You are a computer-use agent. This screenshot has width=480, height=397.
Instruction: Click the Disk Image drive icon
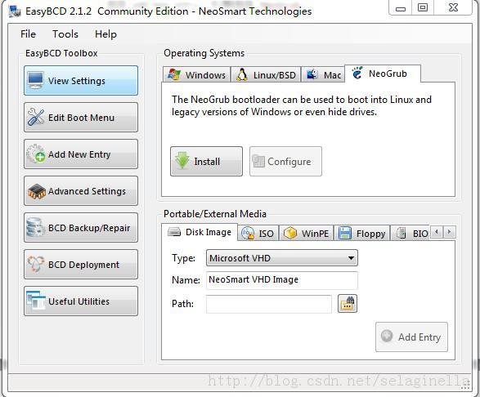tap(174, 231)
